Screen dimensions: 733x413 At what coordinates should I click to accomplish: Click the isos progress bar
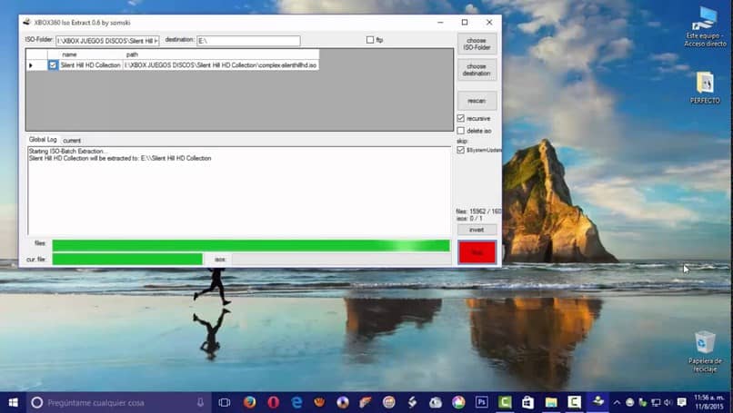341,259
